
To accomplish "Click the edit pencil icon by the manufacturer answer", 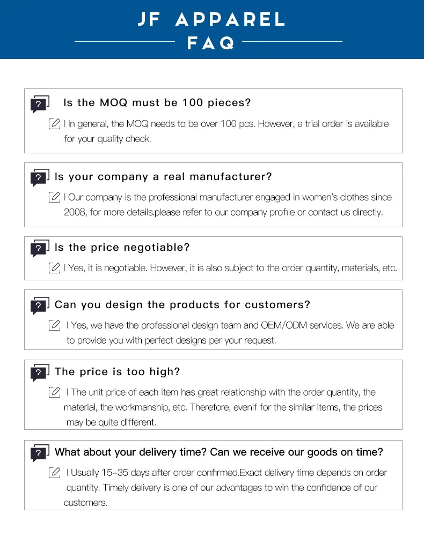I will click(54, 197).
